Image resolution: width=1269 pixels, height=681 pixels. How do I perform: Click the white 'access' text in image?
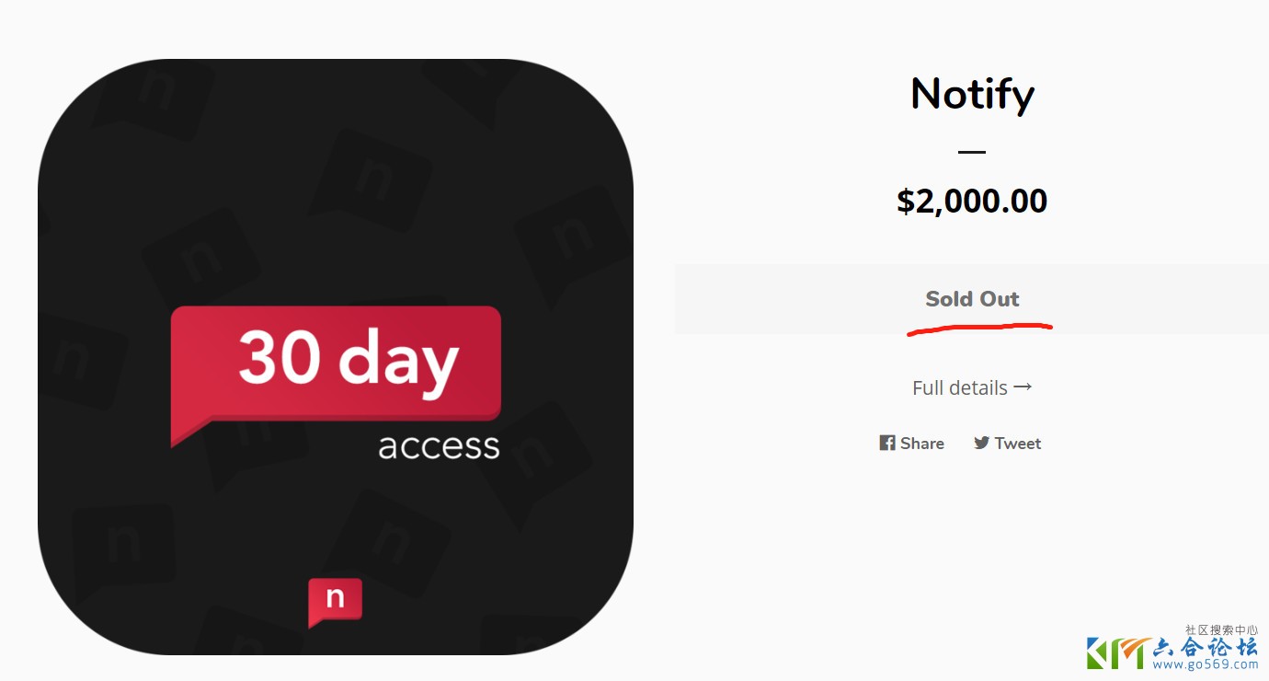point(439,446)
